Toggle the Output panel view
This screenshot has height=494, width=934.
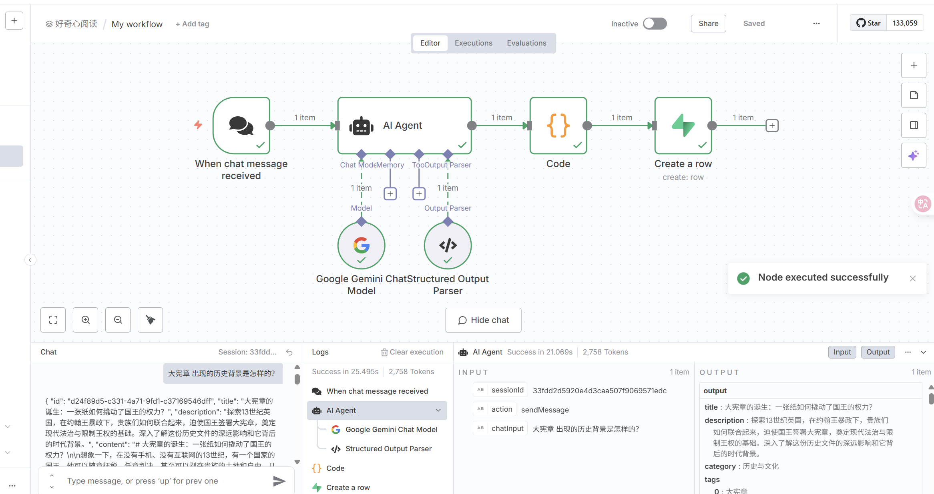[x=878, y=352]
